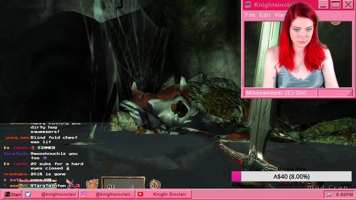356x200 pixels.
Task: Click the webcam video feed
Action: [x=298, y=54]
